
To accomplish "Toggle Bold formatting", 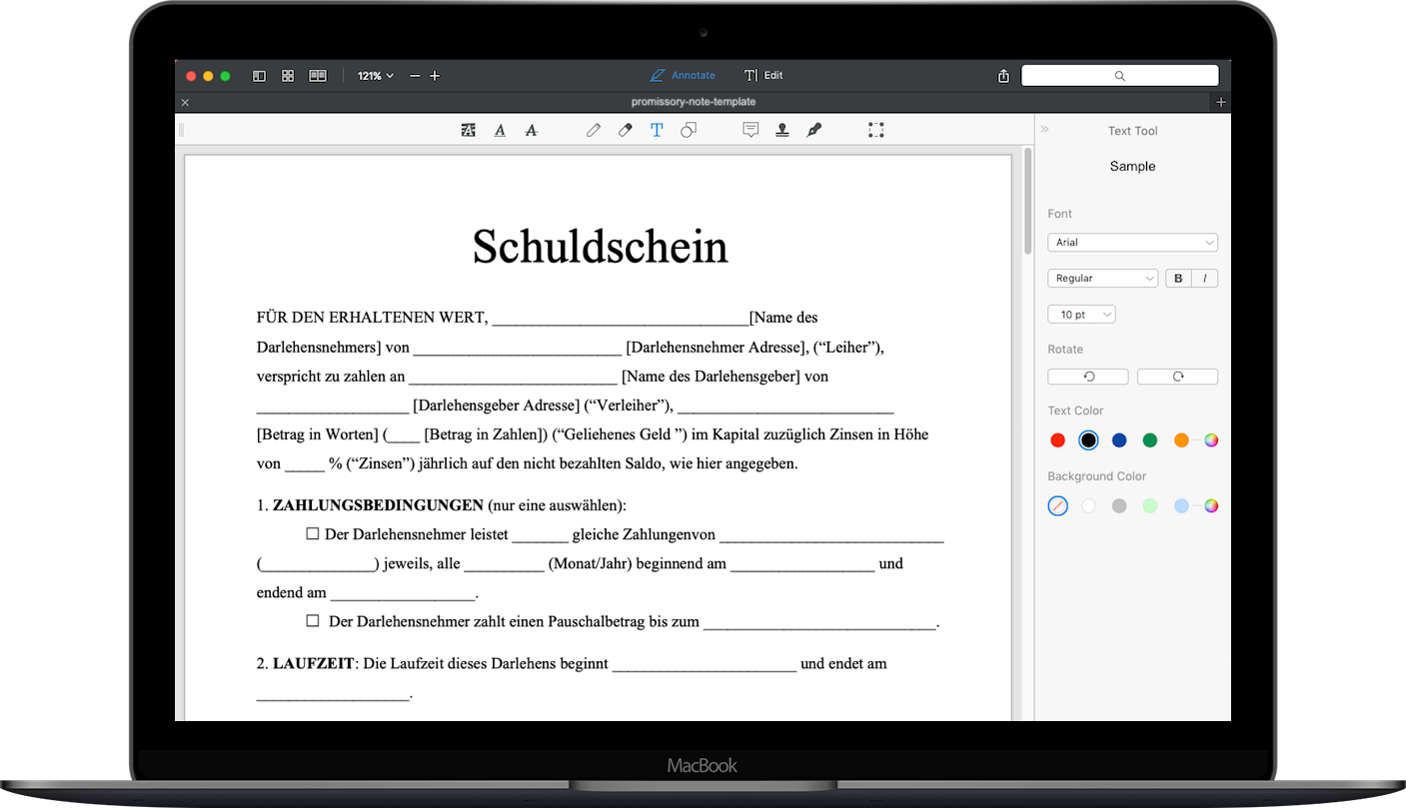I will (x=1179, y=279).
